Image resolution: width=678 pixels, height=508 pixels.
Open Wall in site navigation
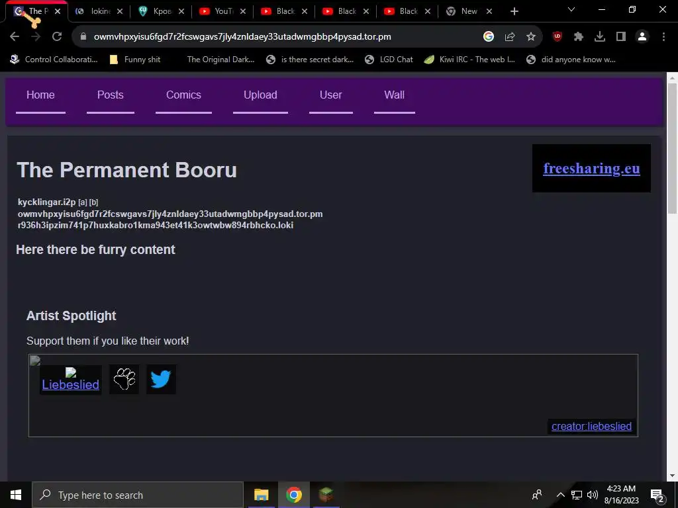point(395,95)
